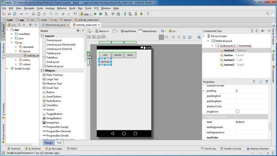Click Properties filter funnel icon

coord(267,82)
